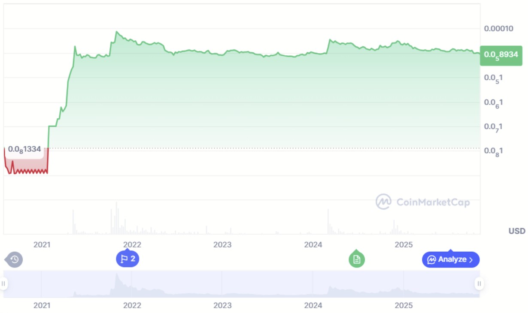
Task: Click the 2023 label on main chart axis
Action: [x=222, y=245]
